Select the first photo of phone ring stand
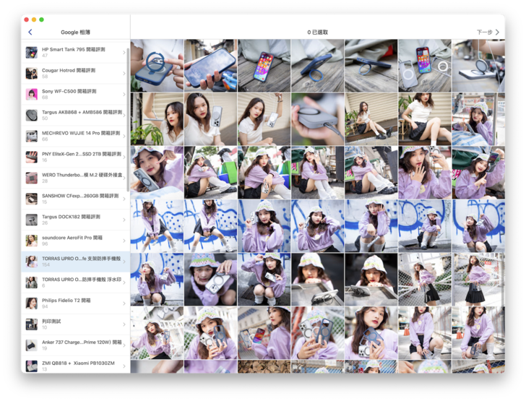The image size is (526, 401). point(157,65)
